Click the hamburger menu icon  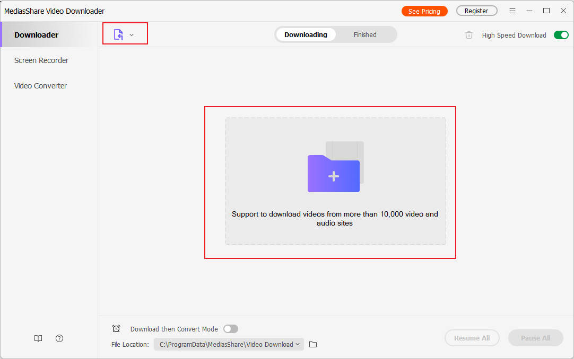[512, 11]
